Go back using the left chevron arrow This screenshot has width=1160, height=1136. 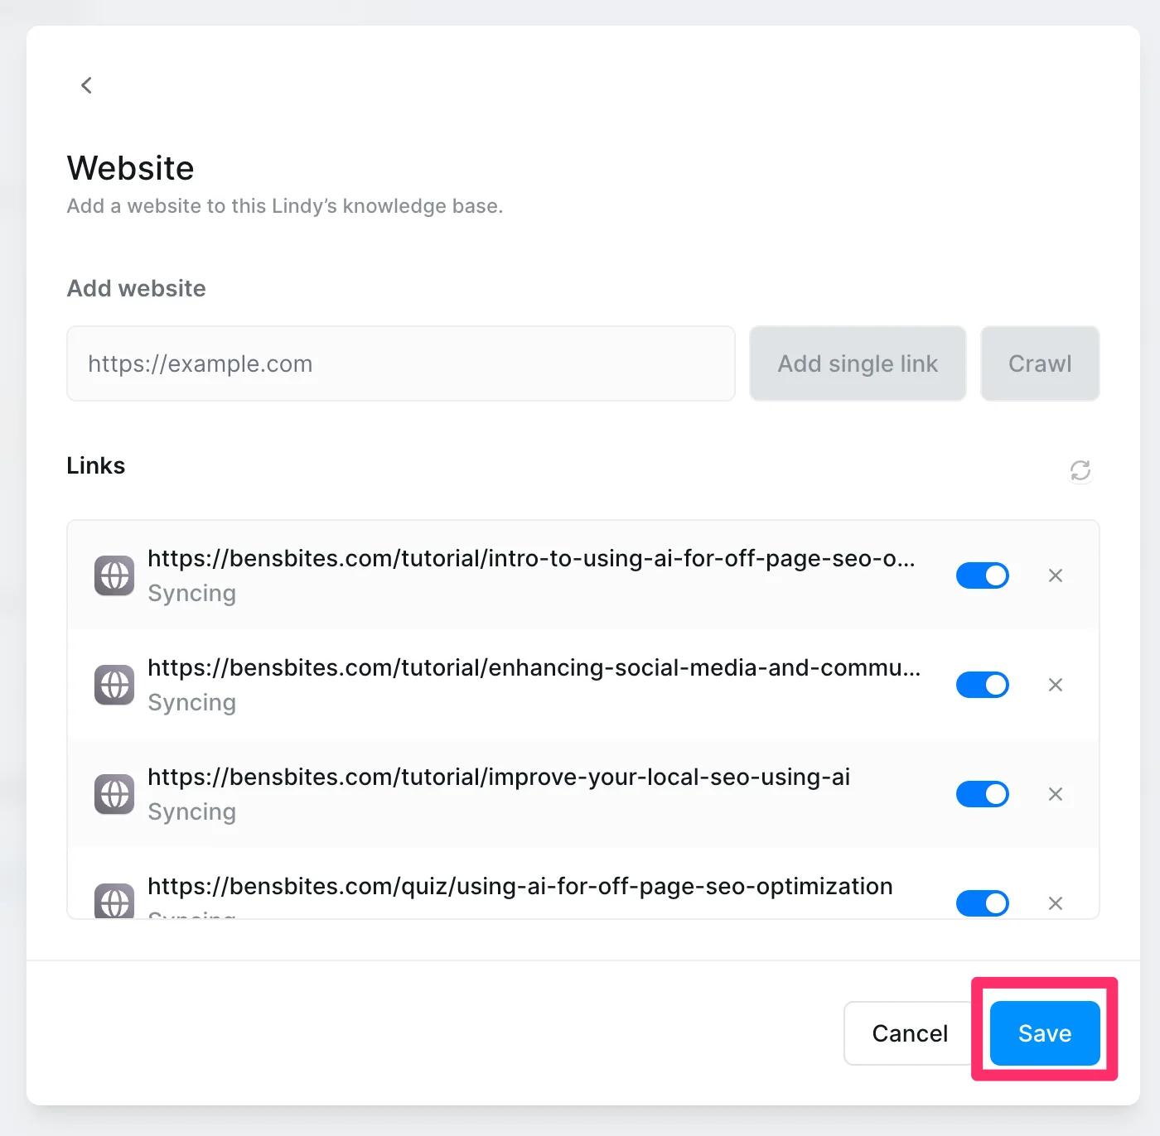[x=86, y=85]
